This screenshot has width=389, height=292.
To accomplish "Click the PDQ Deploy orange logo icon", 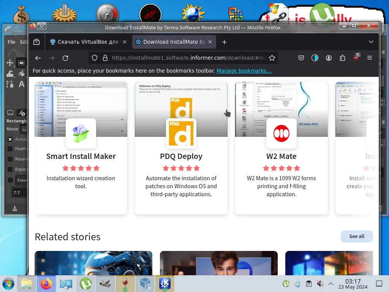I will click(x=181, y=133).
